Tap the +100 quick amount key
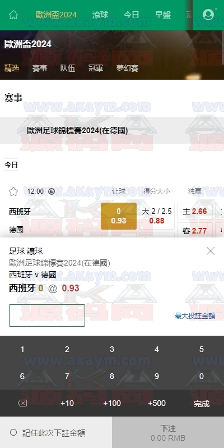 coord(112,403)
